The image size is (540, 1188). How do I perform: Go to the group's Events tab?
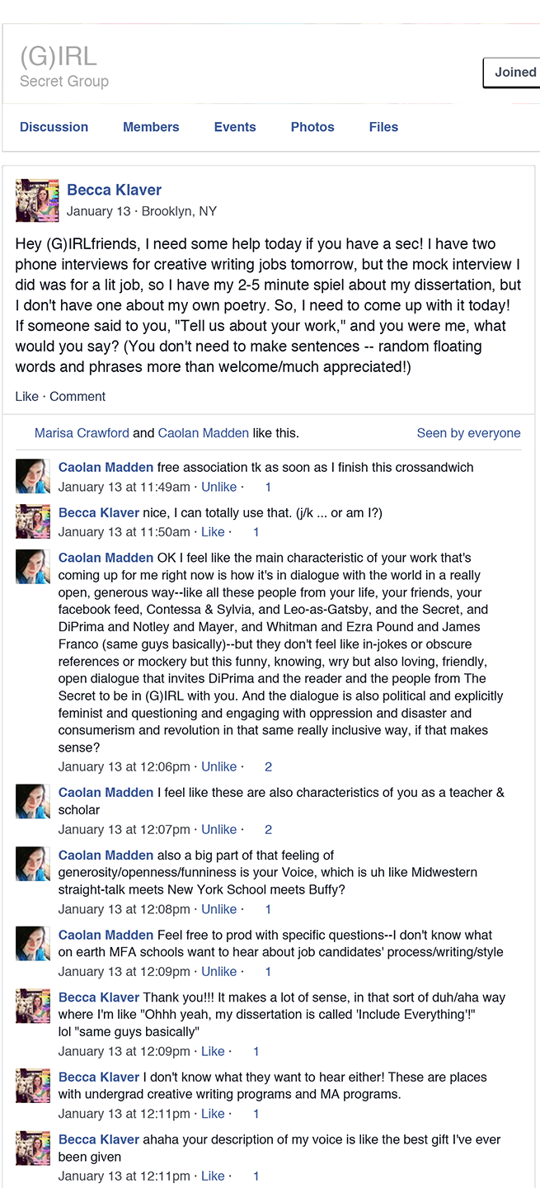click(x=235, y=127)
